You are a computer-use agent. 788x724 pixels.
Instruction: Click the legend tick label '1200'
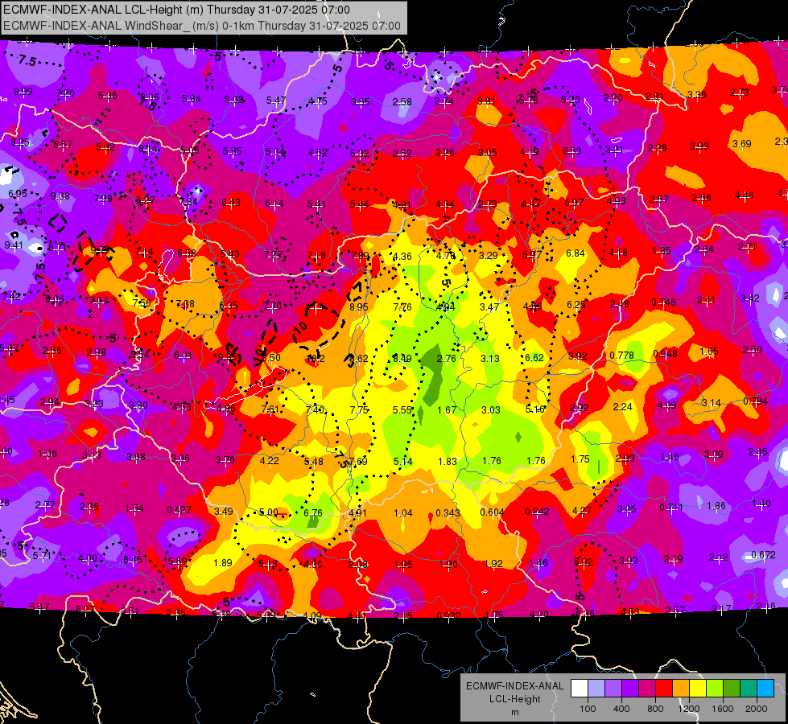point(689,709)
